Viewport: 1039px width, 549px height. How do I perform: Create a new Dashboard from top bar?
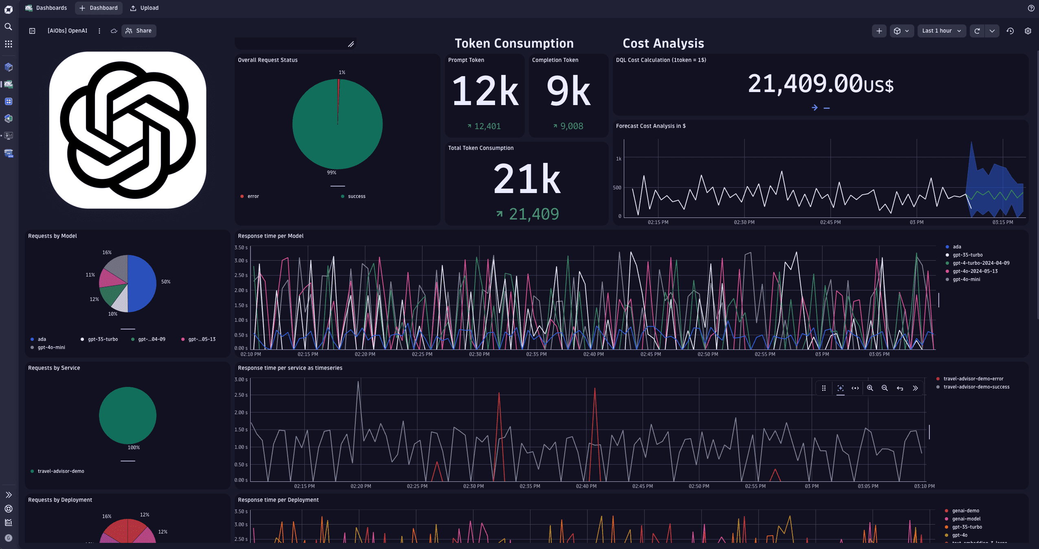[x=99, y=8]
